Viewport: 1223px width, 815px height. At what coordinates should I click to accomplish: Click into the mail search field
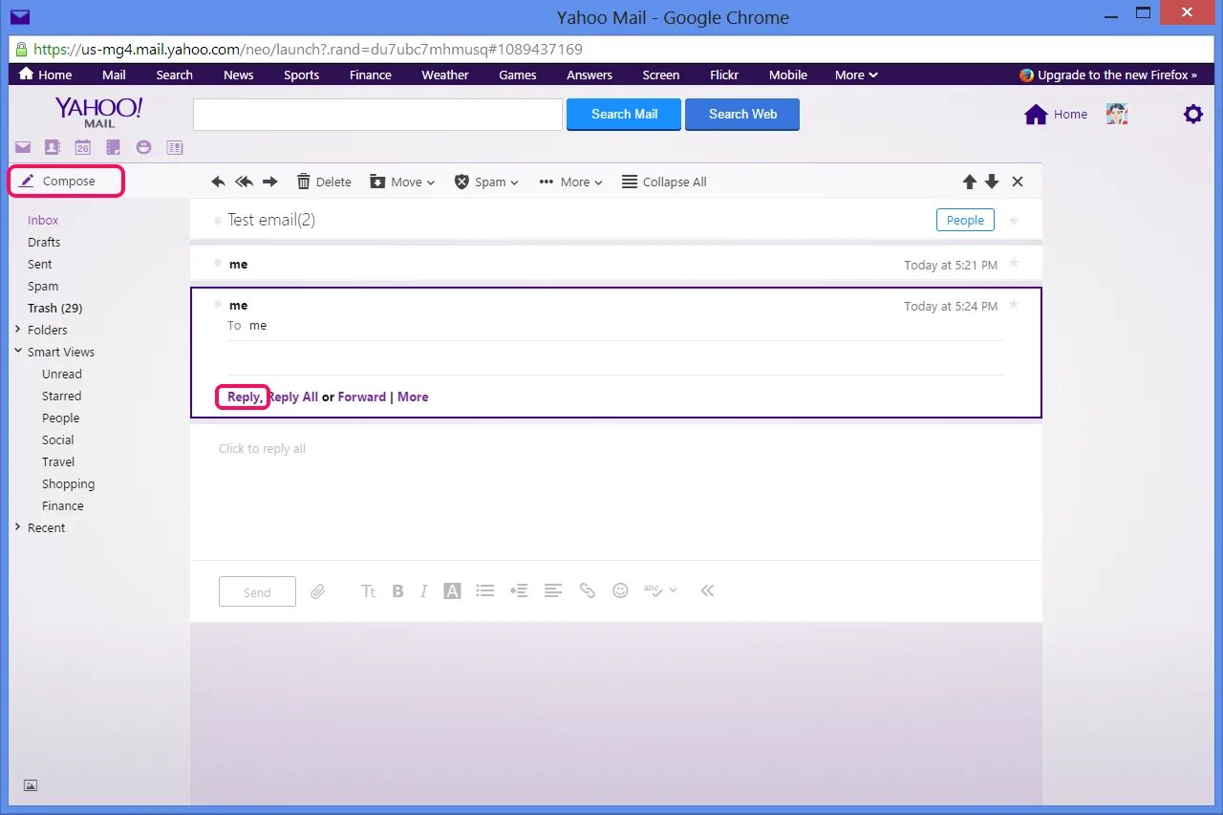377,115
